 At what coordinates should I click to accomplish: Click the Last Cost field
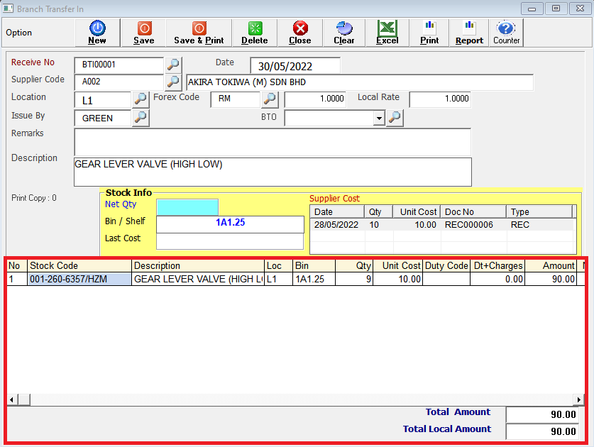point(230,241)
